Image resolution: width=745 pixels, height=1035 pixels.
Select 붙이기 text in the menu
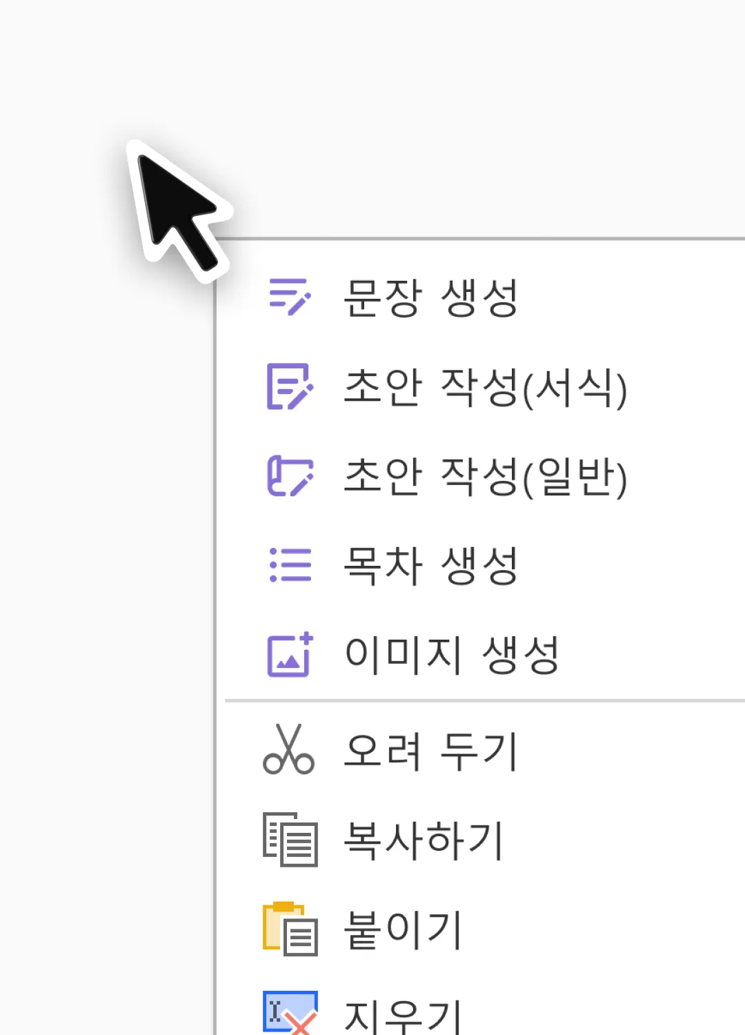point(403,929)
